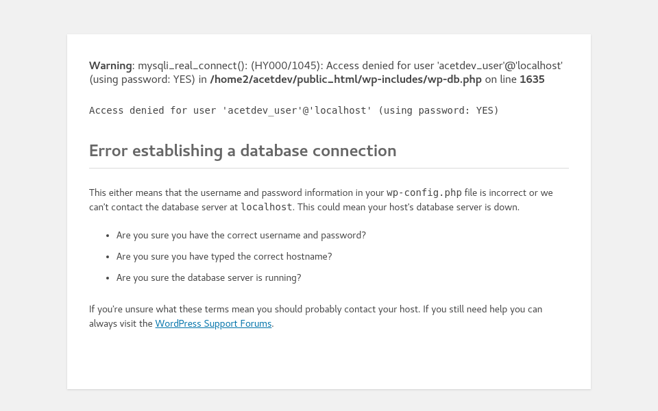
Task: Click the "Error establishing a database connection" heading
Action: (x=243, y=151)
